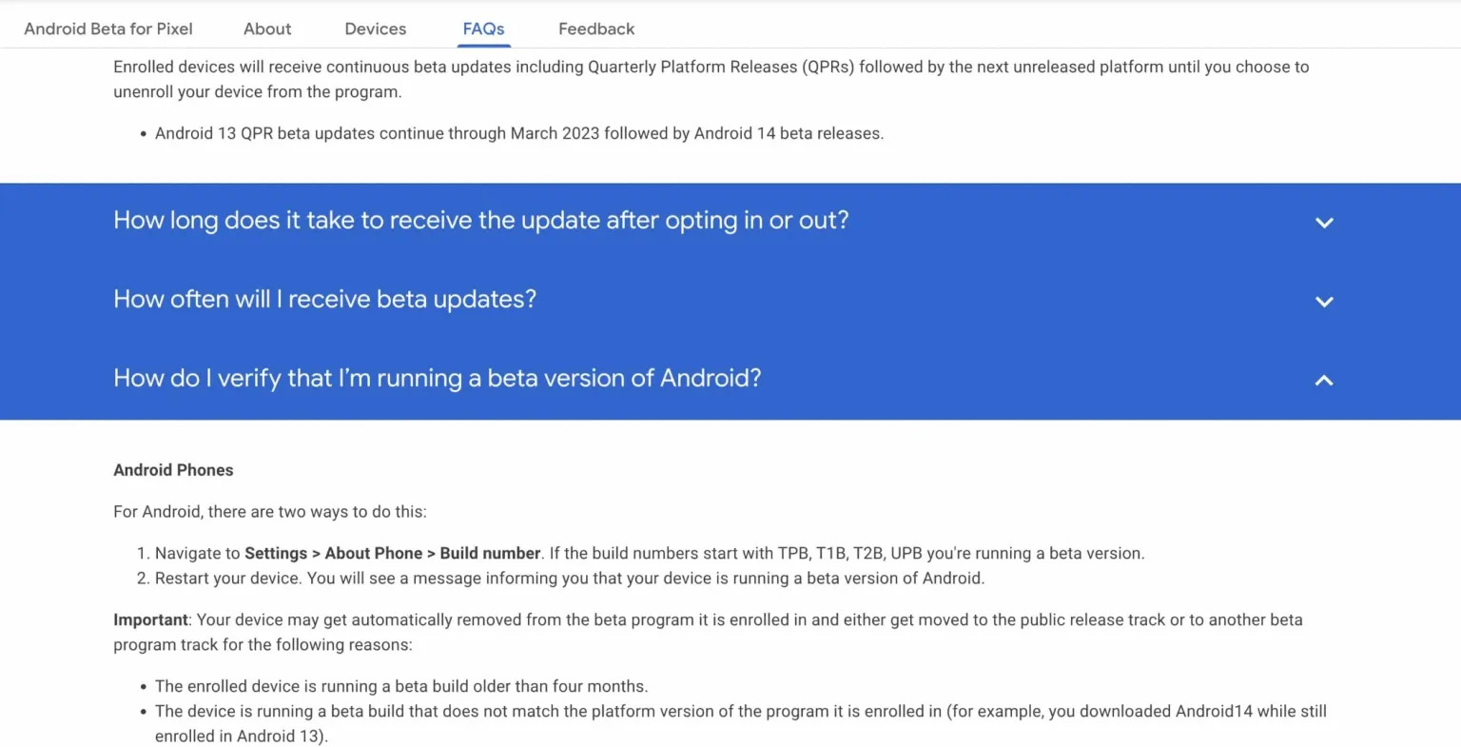
Task: Collapse 'How do I verify that I'm running a beta' question
Action: pyautogui.click(x=438, y=378)
